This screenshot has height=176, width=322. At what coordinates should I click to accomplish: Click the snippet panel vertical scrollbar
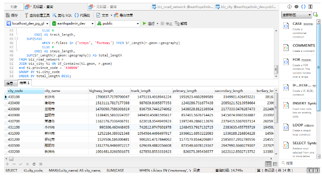click(x=318, y=68)
